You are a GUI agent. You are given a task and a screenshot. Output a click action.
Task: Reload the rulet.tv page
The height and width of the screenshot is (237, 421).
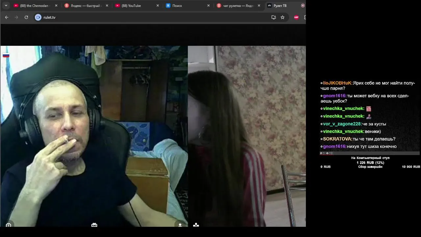(26, 17)
